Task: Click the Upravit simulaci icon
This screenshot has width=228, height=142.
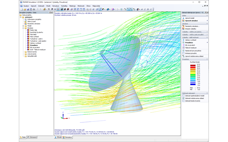Action: point(183,21)
